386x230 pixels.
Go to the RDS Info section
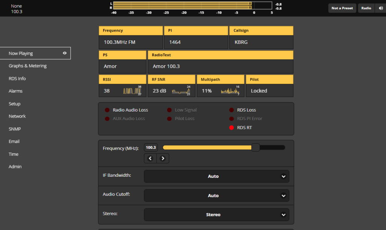pos(17,78)
